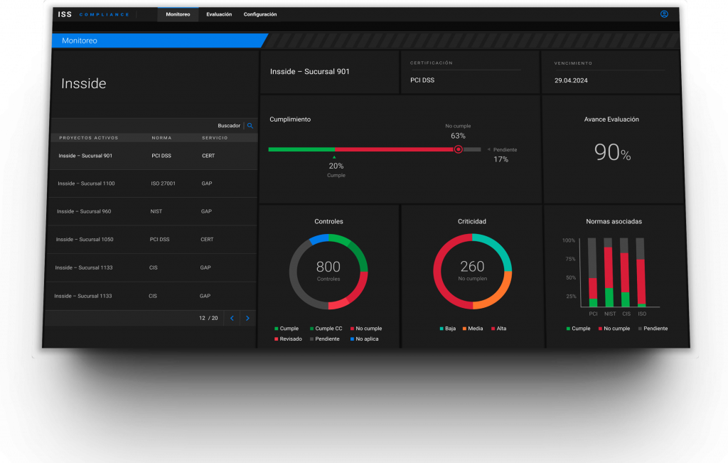Go to previous page using left arrow

232,318
